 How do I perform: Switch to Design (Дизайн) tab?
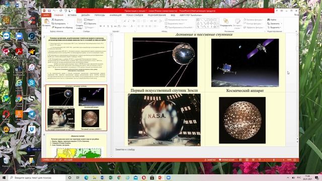(86, 15)
